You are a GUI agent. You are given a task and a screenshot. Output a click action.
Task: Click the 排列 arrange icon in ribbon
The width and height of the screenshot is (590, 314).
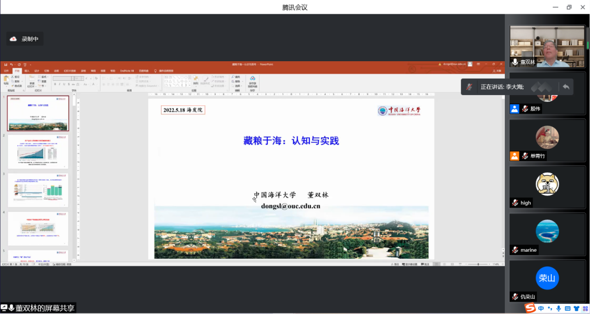pyautogui.click(x=196, y=80)
